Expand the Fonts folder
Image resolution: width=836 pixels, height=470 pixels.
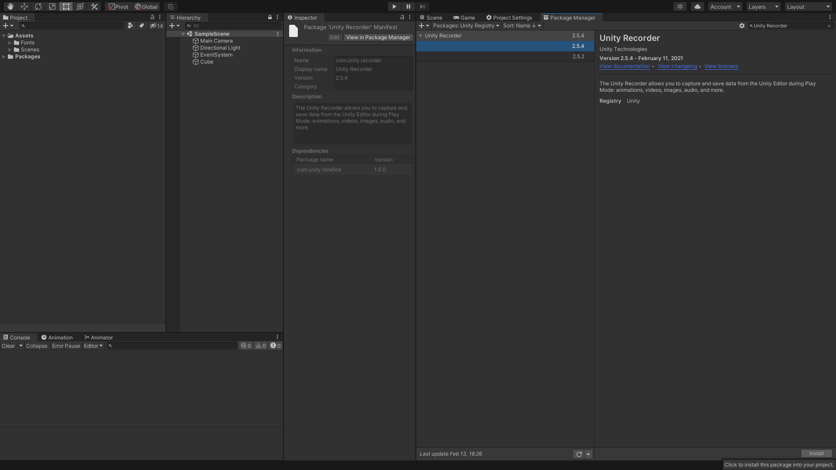point(10,43)
